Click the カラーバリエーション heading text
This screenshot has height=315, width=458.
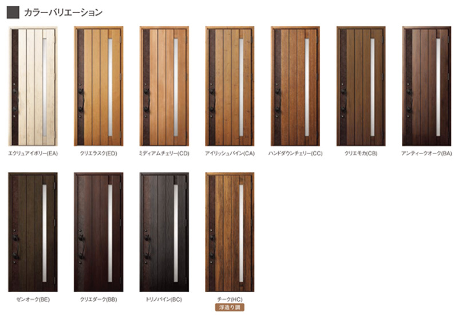click(63, 13)
